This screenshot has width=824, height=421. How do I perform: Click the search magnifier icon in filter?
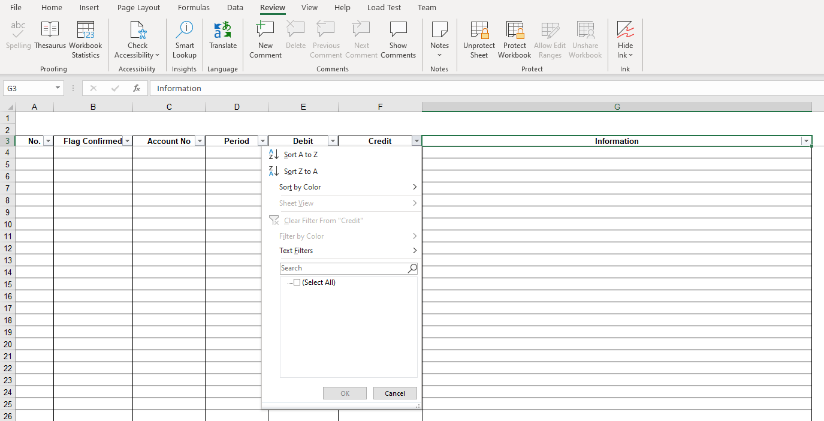click(412, 268)
